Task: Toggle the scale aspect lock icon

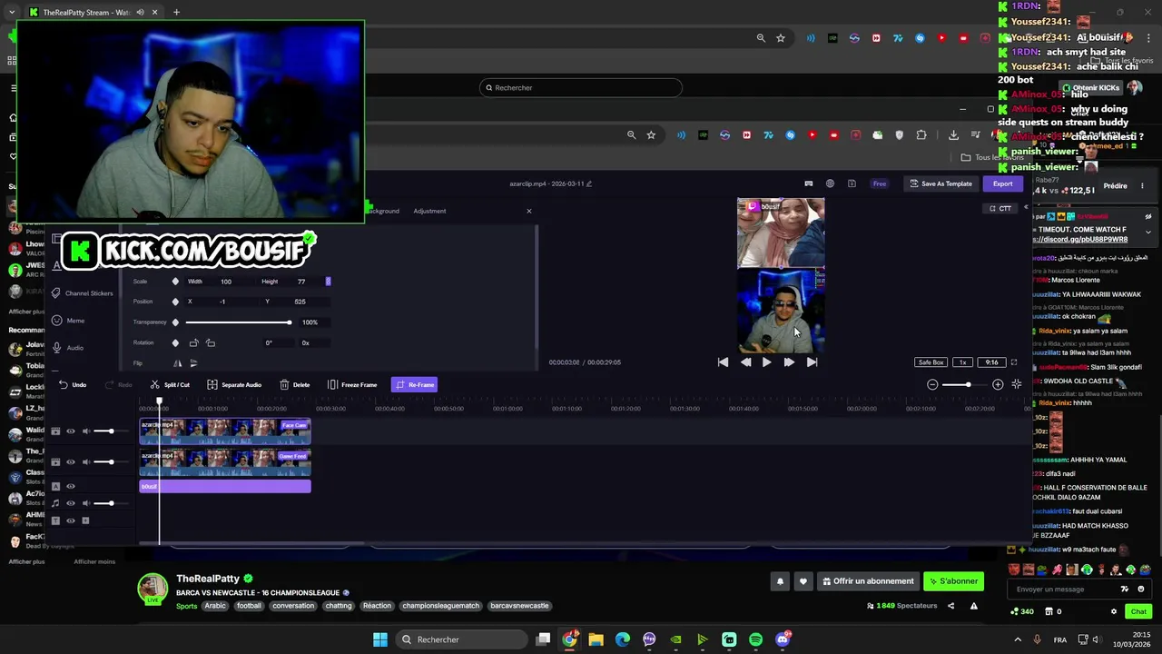Action: (x=329, y=282)
